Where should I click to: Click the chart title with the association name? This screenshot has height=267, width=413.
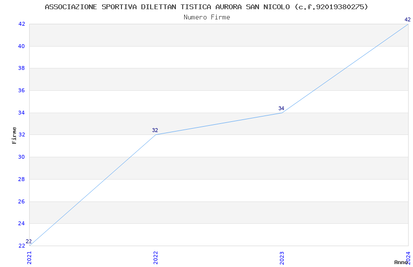pos(206,7)
